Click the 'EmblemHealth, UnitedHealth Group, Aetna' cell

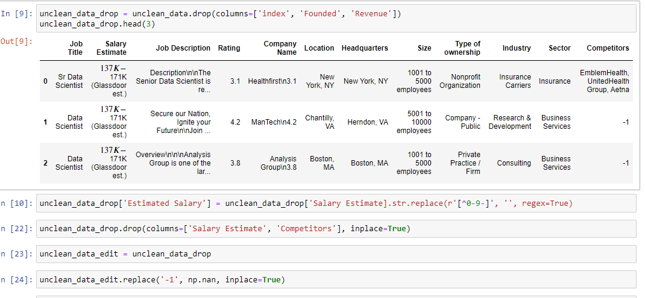[x=605, y=81]
